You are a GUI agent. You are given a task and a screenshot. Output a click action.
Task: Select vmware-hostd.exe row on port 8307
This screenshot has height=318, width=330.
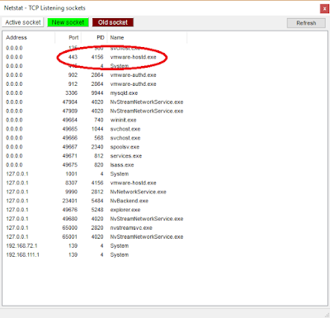(x=95, y=183)
